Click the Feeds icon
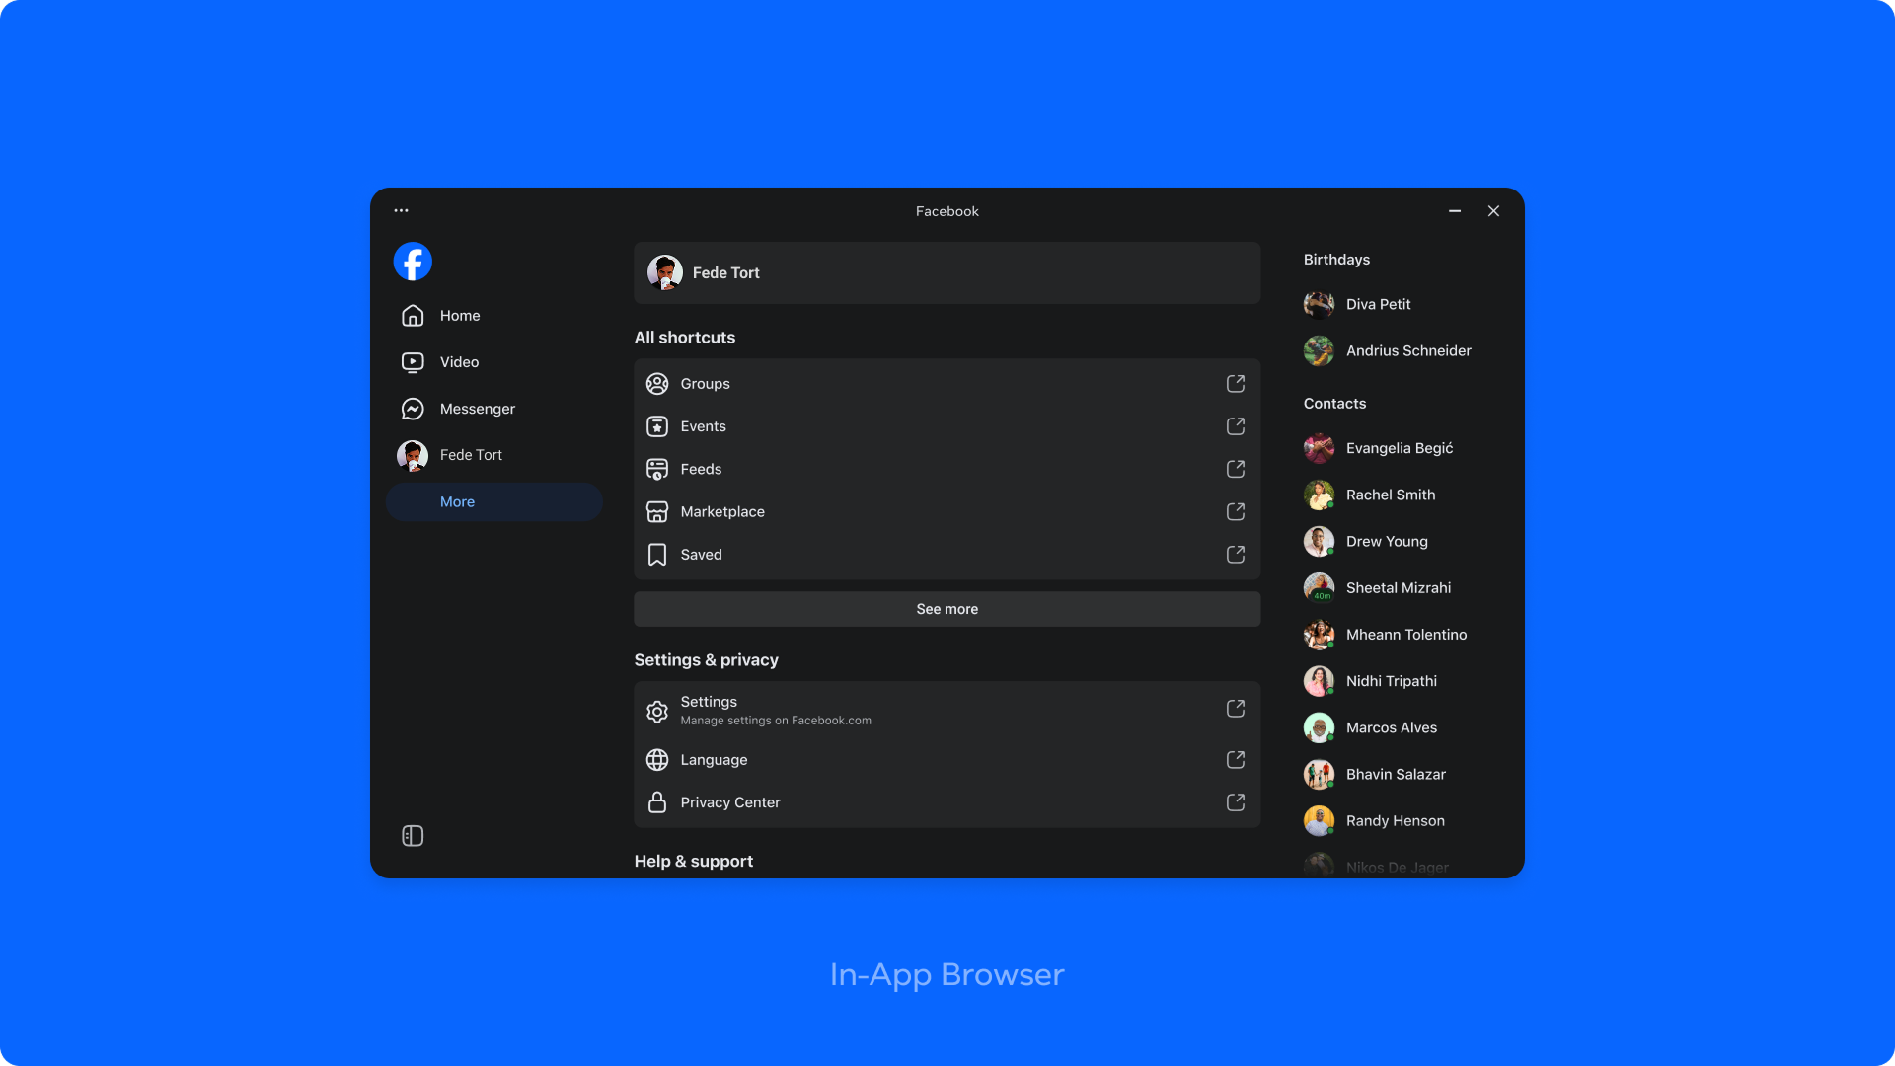This screenshot has width=1895, height=1066. click(x=657, y=469)
